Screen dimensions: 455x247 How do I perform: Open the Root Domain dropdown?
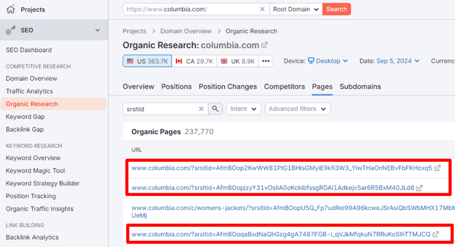(x=296, y=9)
